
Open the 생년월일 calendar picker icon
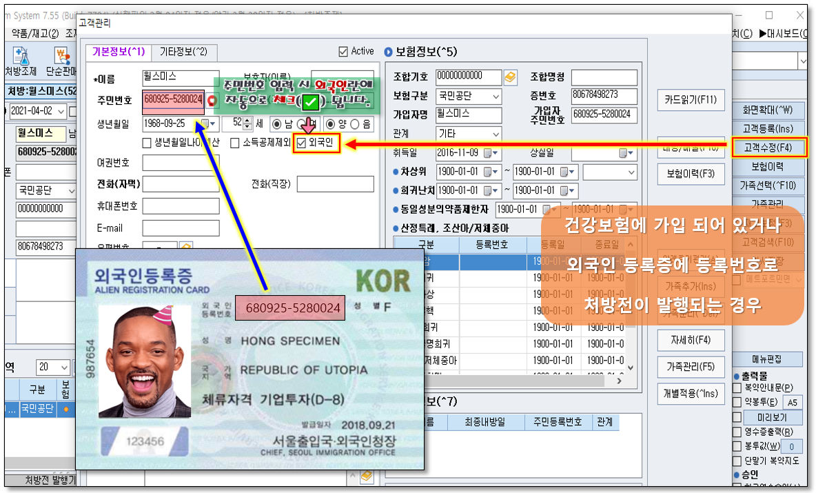(206, 124)
